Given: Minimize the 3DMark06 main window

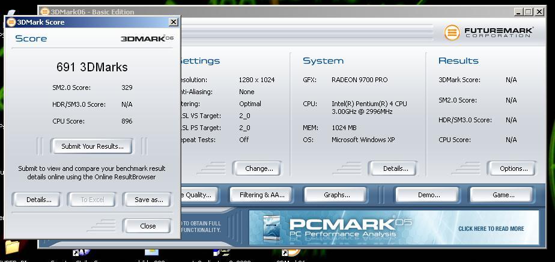Looking at the screenshot, I should 518,11.
